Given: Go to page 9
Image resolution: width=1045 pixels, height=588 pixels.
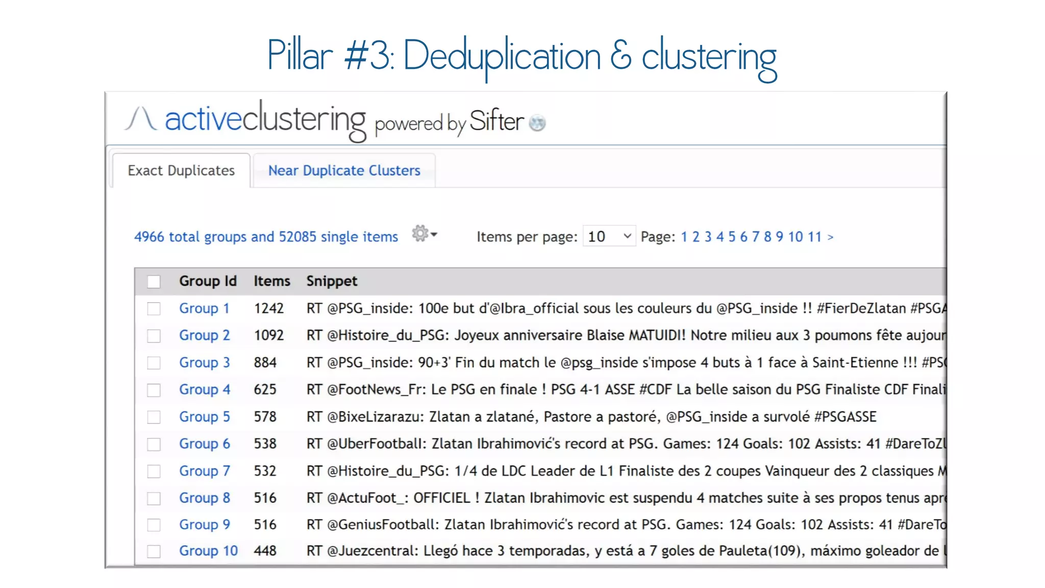Looking at the screenshot, I should (780, 237).
